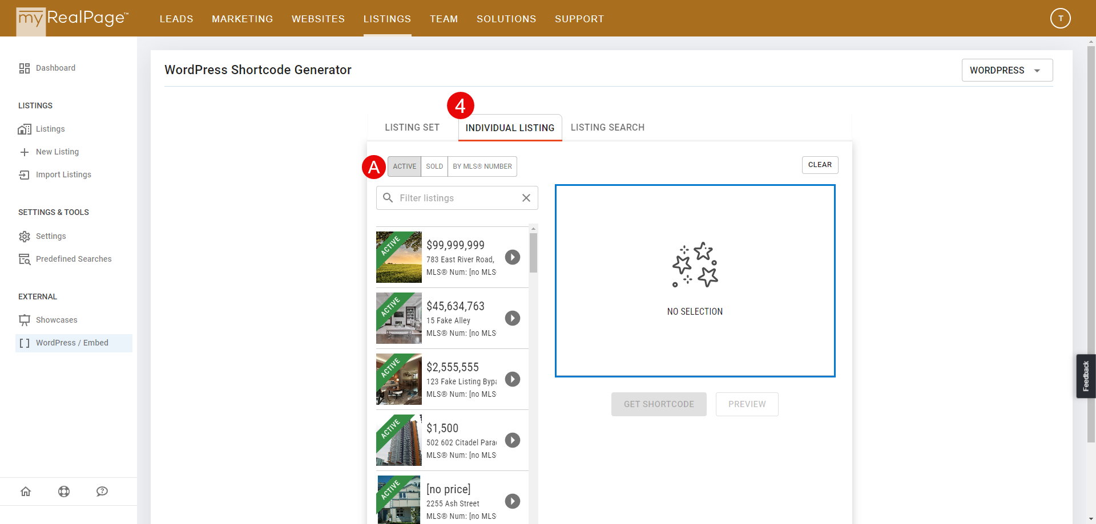Click the CLEAR button
Screen dimensions: 1096x524
[x=820, y=165]
